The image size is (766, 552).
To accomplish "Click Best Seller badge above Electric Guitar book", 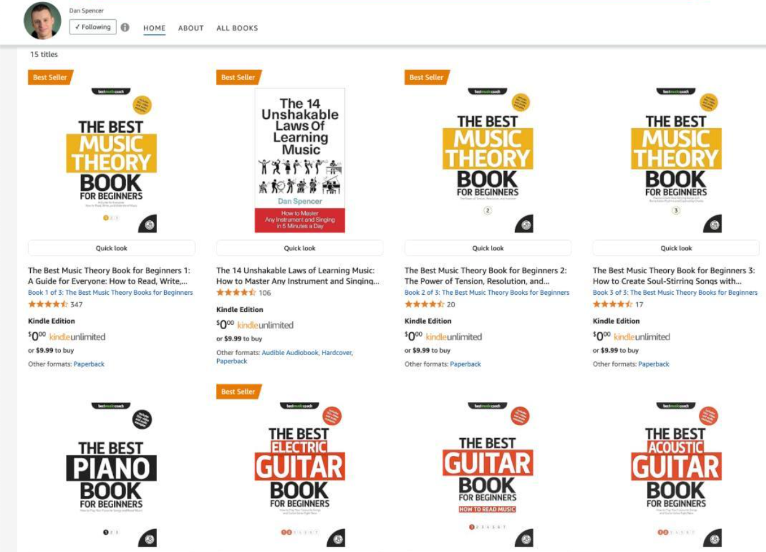I will click(x=238, y=392).
